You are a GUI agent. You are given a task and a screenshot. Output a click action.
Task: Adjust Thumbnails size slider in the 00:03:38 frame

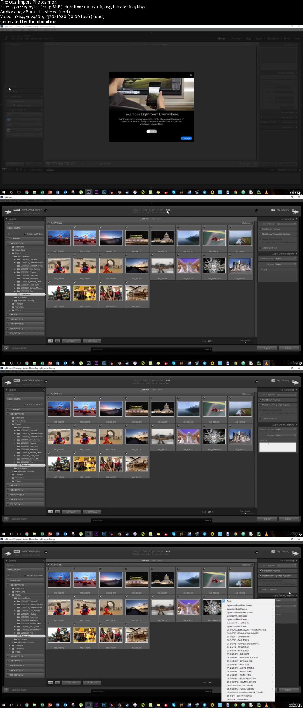[x=245, y=343]
